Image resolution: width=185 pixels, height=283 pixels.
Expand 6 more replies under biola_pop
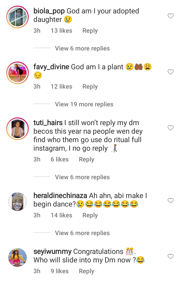point(82,48)
